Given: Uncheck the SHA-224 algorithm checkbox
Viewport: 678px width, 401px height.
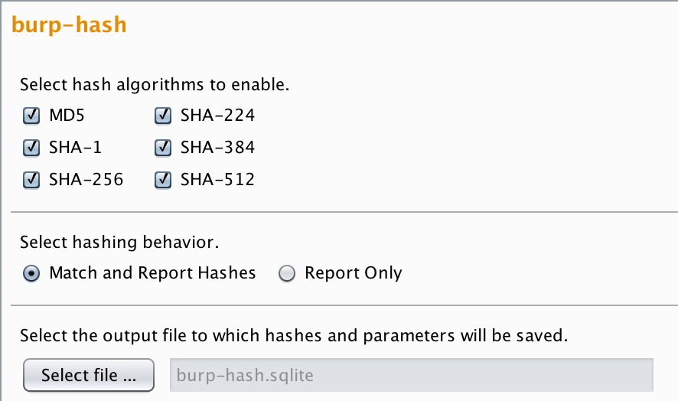Looking at the screenshot, I should click(x=163, y=116).
